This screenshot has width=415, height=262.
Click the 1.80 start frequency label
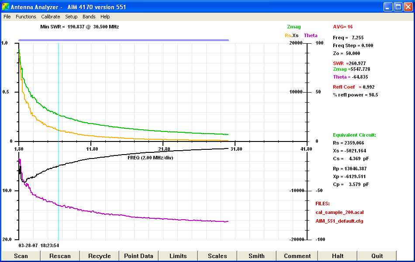(19, 149)
